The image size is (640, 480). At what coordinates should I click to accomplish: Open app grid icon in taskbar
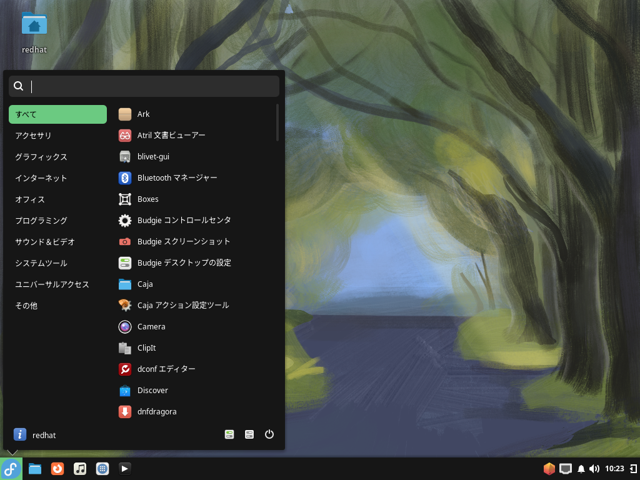(x=102, y=469)
